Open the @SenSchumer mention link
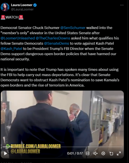 (x=73, y=28)
